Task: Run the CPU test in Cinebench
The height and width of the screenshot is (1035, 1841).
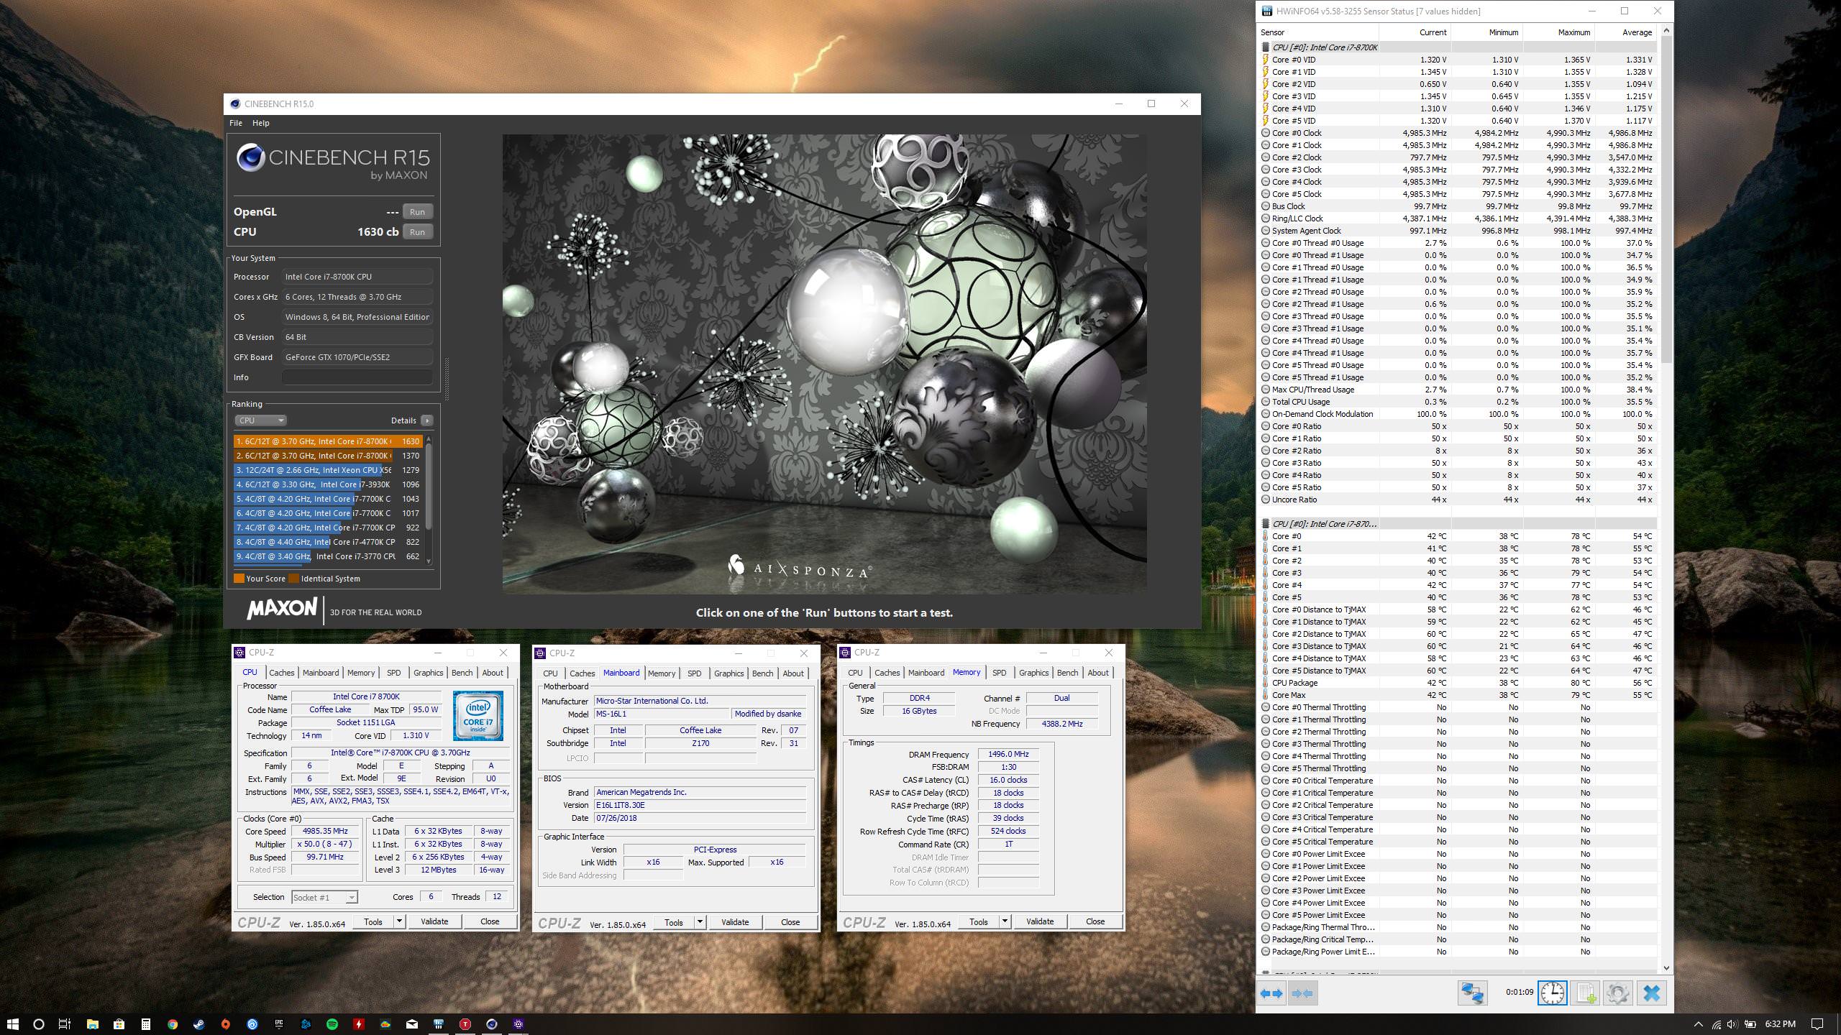Action: pos(417,232)
